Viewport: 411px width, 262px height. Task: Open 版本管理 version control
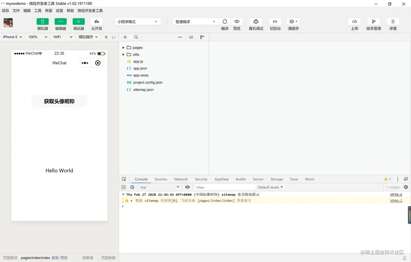coord(374,21)
